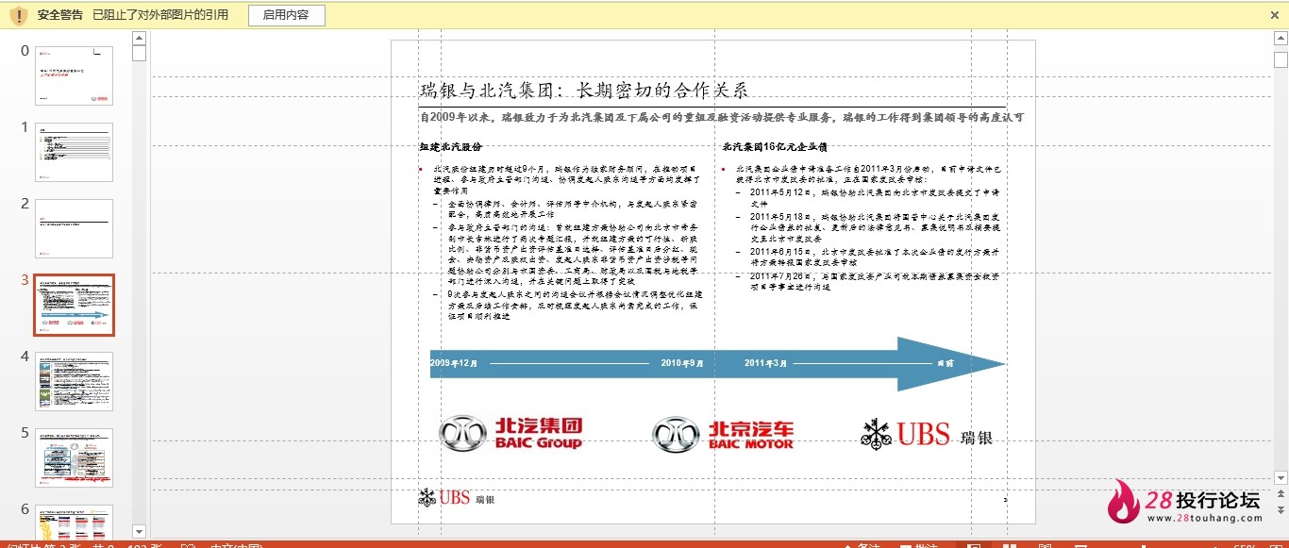Select the highlighted slide 3 thumbnail

[x=75, y=305]
